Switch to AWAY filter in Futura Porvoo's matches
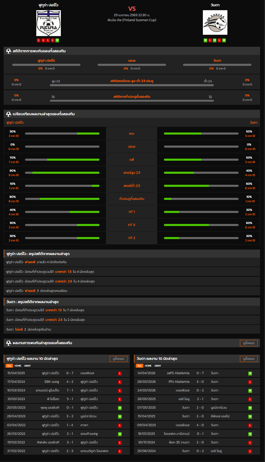The height and width of the screenshot is (462, 265). (27, 366)
